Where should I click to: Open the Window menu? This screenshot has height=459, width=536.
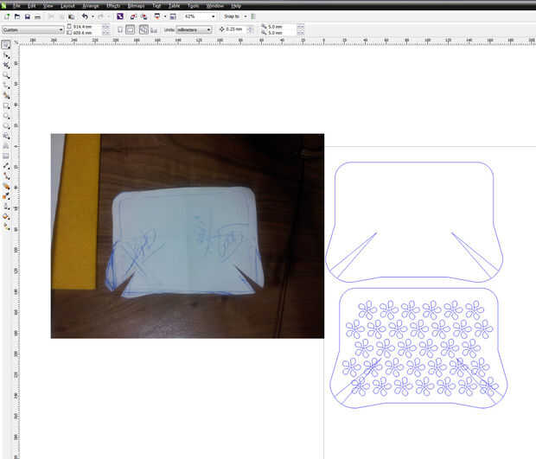(215, 6)
